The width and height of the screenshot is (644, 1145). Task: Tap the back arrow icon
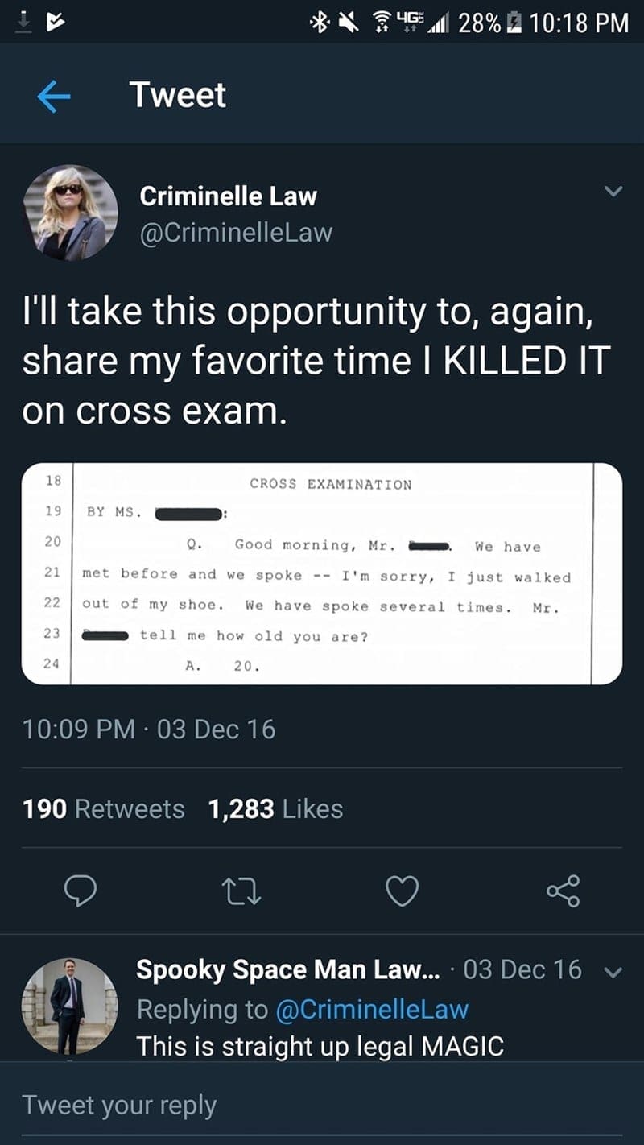53,97
